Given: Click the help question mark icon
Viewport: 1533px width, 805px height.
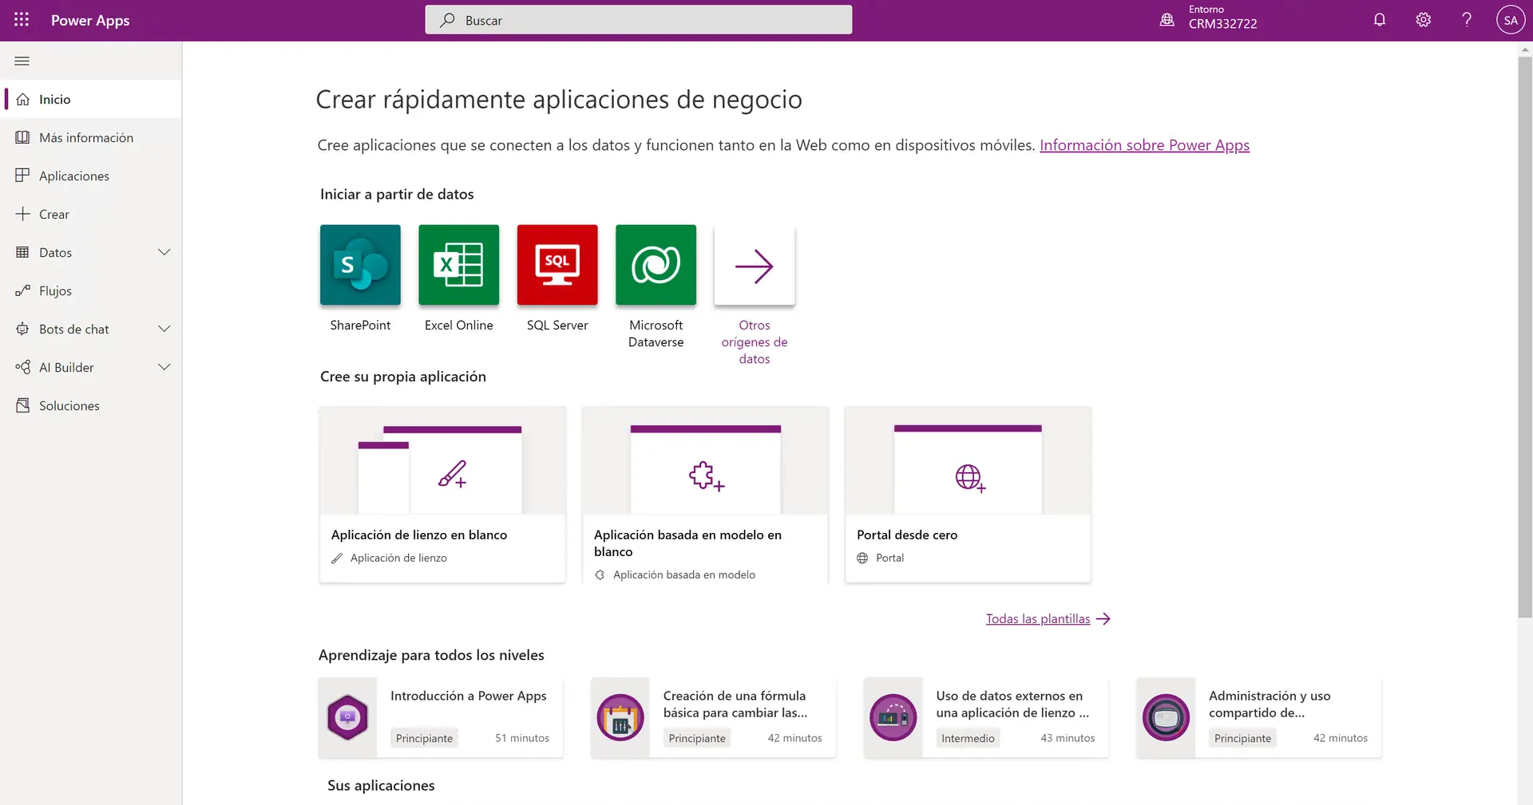Looking at the screenshot, I should [x=1467, y=20].
